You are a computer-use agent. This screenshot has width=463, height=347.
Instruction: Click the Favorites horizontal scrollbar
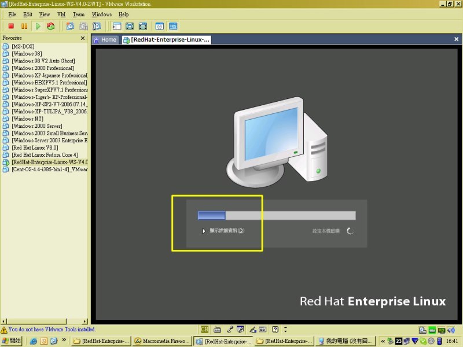point(45,322)
